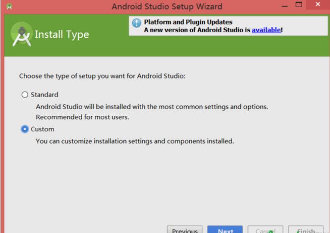Click the 'Android Studio Setup Wizard' window title
Viewport: 330px width, 233px height.
click(167, 7)
